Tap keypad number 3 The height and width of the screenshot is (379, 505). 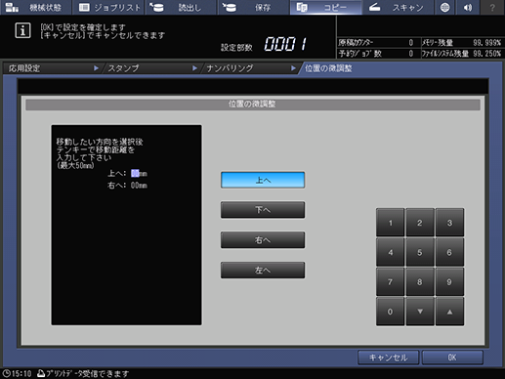tap(449, 223)
